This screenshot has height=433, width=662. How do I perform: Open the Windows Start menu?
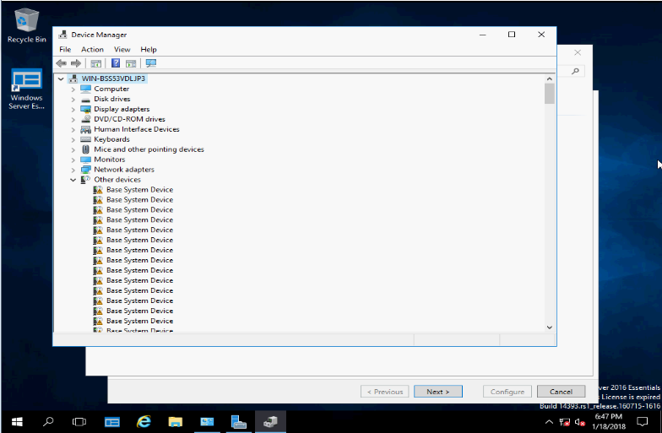click(x=17, y=422)
